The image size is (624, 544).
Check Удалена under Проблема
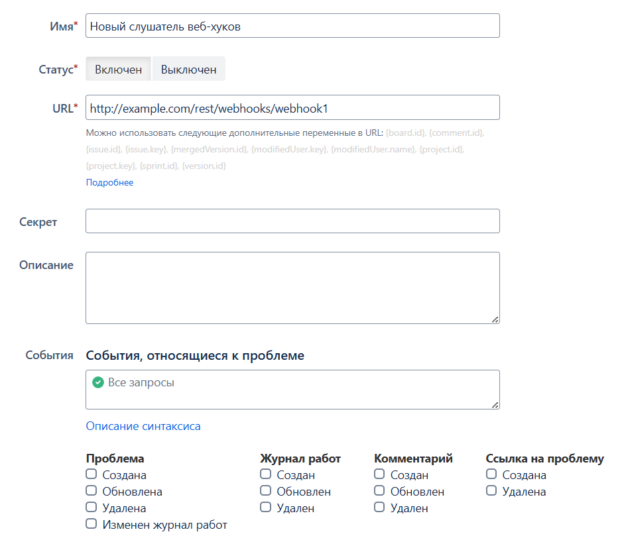point(91,508)
